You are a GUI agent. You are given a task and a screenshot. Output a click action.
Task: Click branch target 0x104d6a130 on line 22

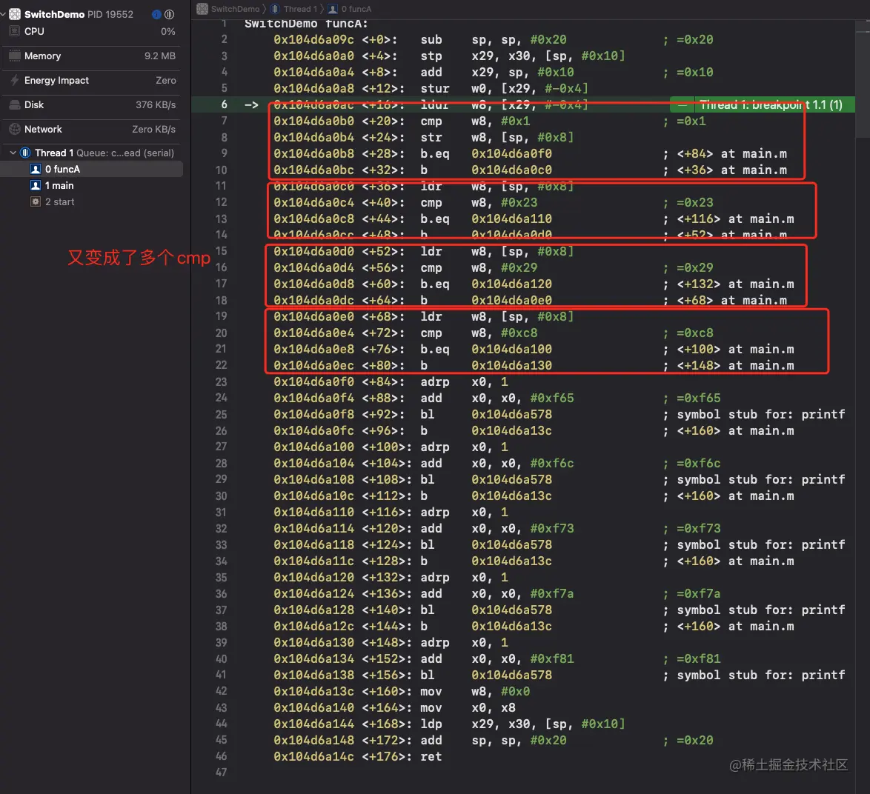[511, 366]
